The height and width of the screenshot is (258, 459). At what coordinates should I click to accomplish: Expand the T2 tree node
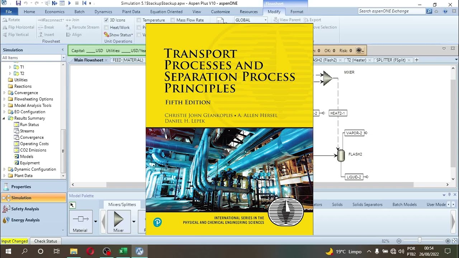(10, 74)
